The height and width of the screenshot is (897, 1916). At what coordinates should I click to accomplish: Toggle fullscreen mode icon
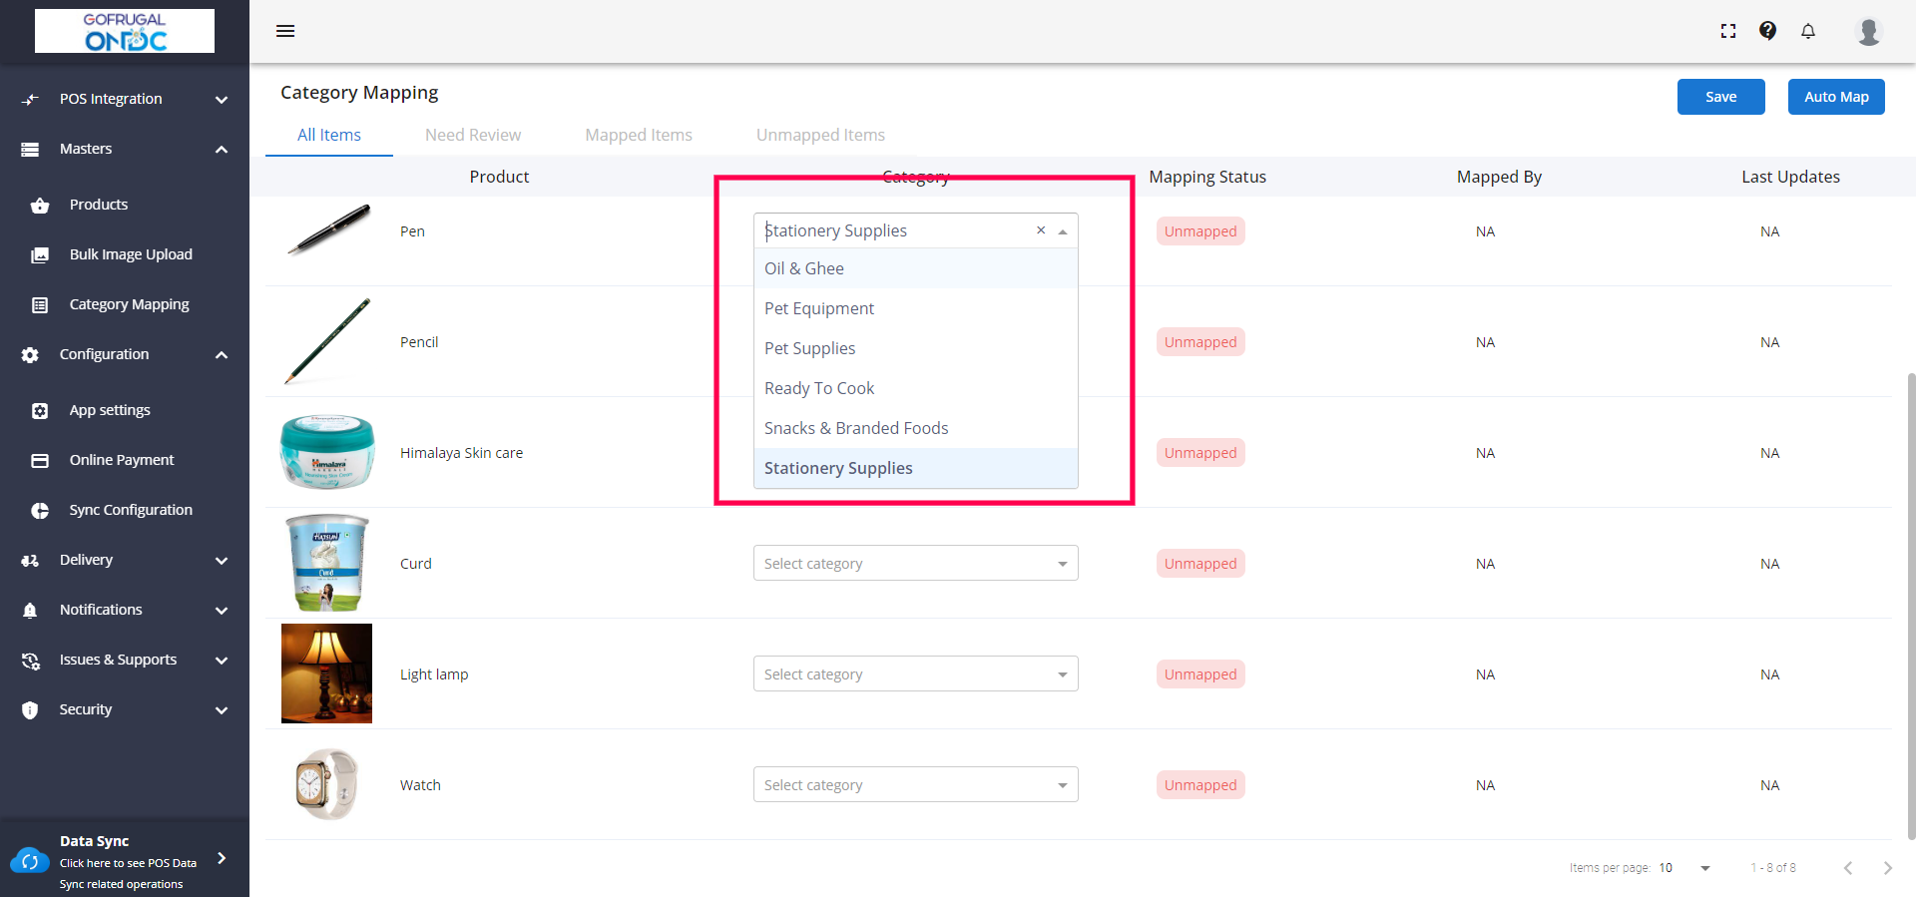click(x=1728, y=31)
